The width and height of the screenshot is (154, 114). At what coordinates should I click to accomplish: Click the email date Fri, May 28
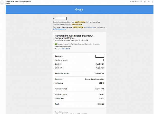pyautogui.click(x=136, y=2)
